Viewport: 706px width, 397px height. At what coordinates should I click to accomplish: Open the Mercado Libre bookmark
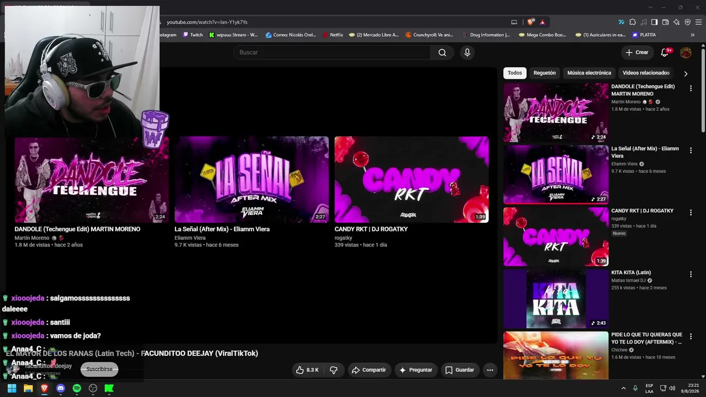(374, 35)
